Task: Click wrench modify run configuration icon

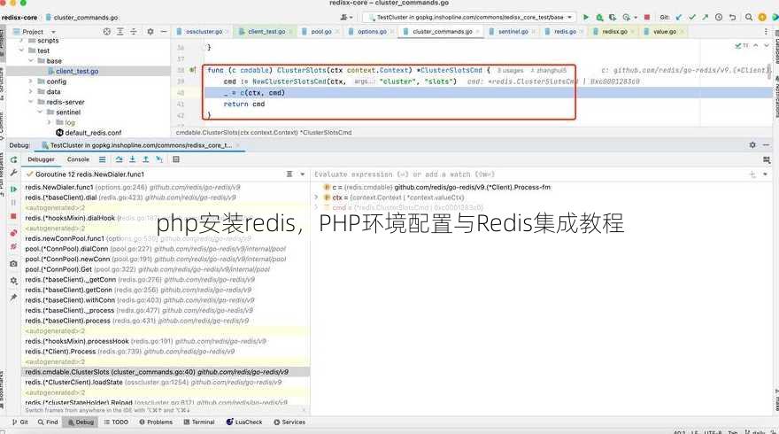Action: tap(13, 173)
